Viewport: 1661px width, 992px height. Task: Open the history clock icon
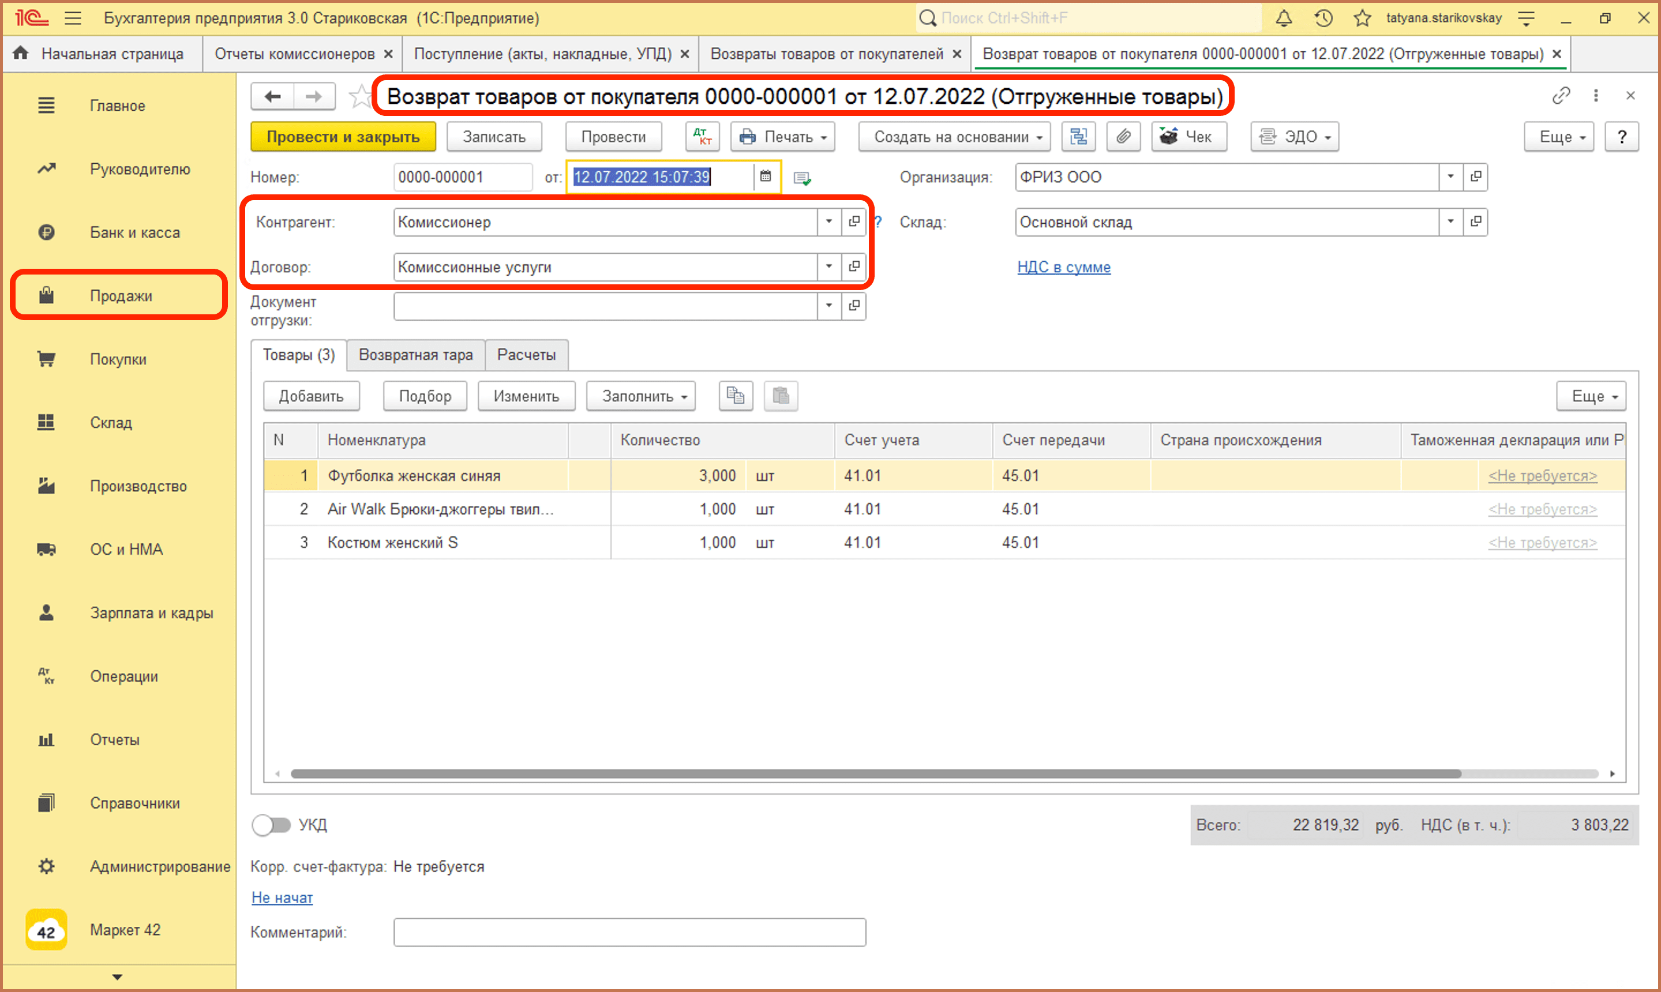pyautogui.click(x=1323, y=18)
